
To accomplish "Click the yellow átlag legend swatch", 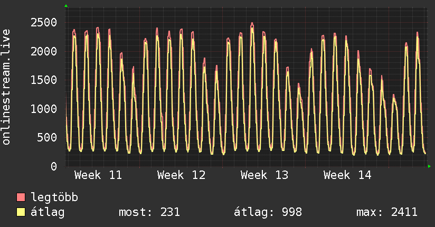I will click(21, 213).
